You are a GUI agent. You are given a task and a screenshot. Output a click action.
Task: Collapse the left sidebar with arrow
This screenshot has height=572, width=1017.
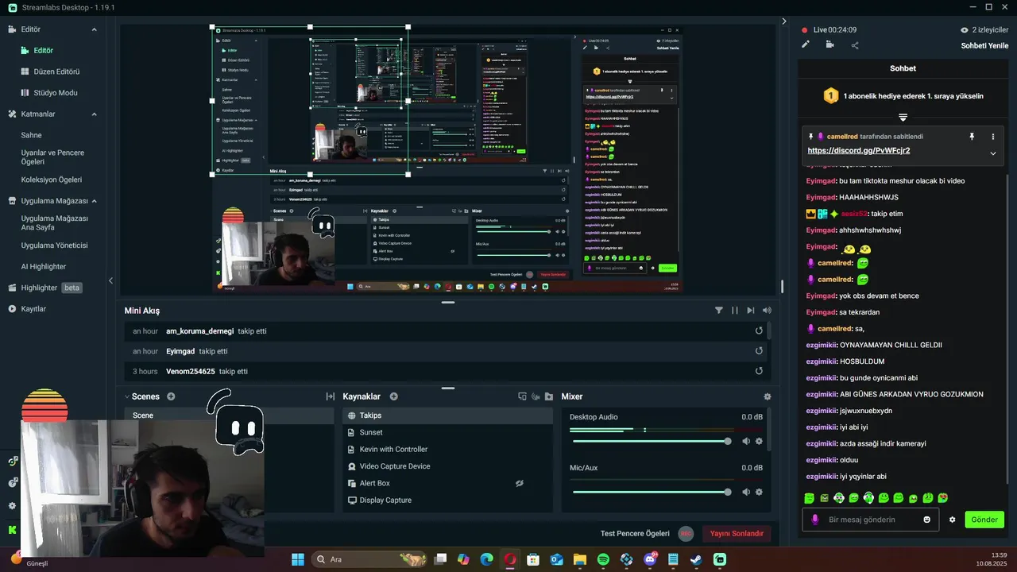pyautogui.click(x=110, y=280)
